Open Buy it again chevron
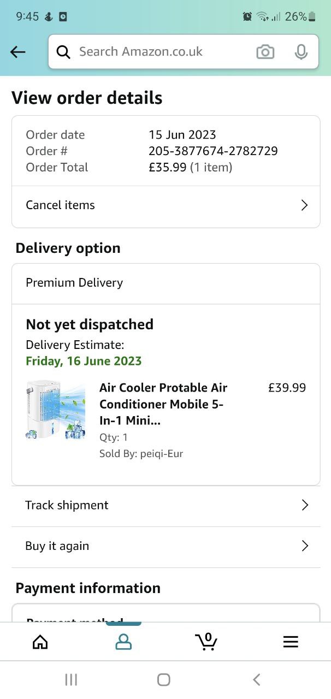 [x=305, y=546]
